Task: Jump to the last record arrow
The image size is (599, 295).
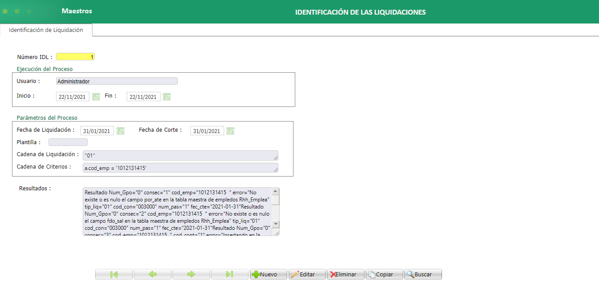Action: [x=230, y=274]
